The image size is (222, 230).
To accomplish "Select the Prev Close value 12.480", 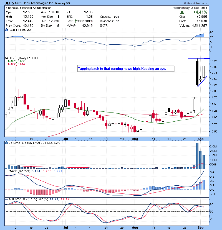I will (x=28, y=26).
